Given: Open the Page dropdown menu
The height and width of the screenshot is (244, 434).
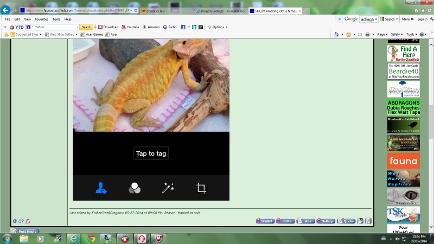Looking at the screenshot, I should pos(382,35).
